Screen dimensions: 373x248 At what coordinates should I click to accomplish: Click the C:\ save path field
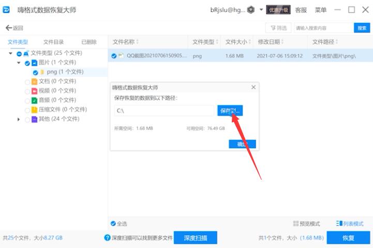coord(164,111)
